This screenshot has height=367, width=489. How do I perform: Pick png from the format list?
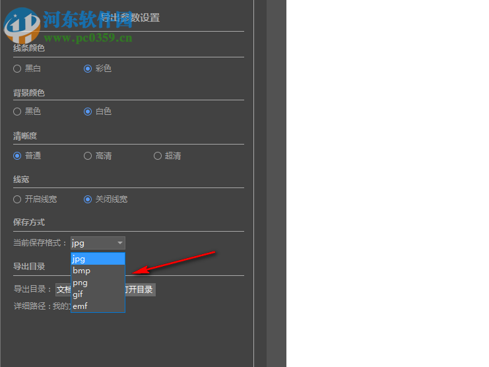(x=98, y=283)
